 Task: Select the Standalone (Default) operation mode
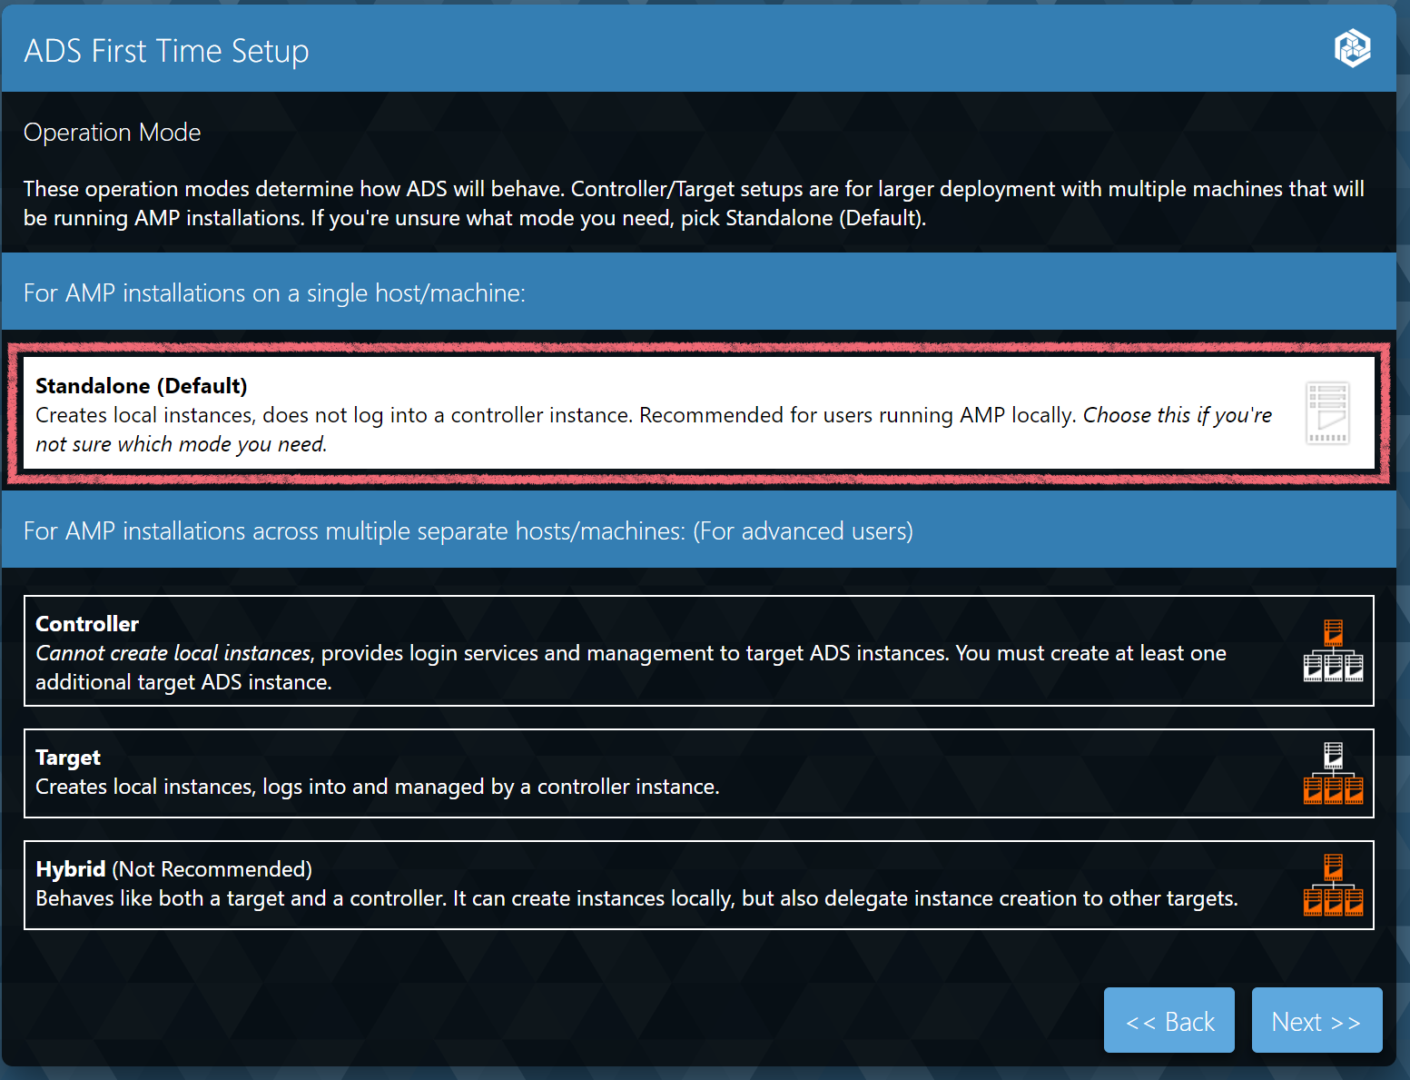coord(698,413)
